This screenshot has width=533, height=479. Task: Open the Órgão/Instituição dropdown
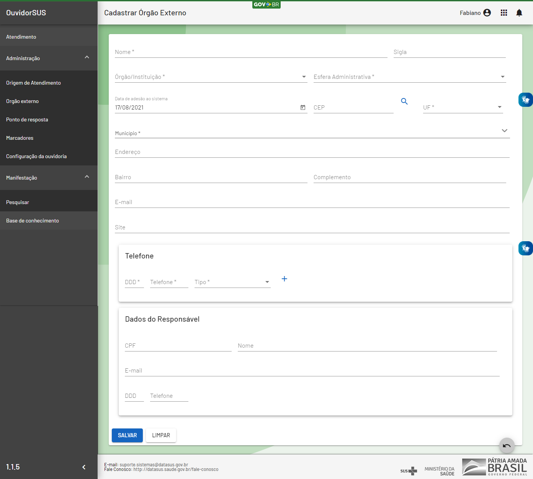click(x=211, y=77)
